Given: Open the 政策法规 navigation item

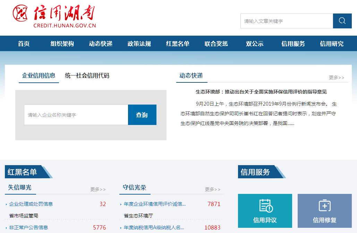Looking at the screenshot, I should pyautogui.click(x=139, y=44).
